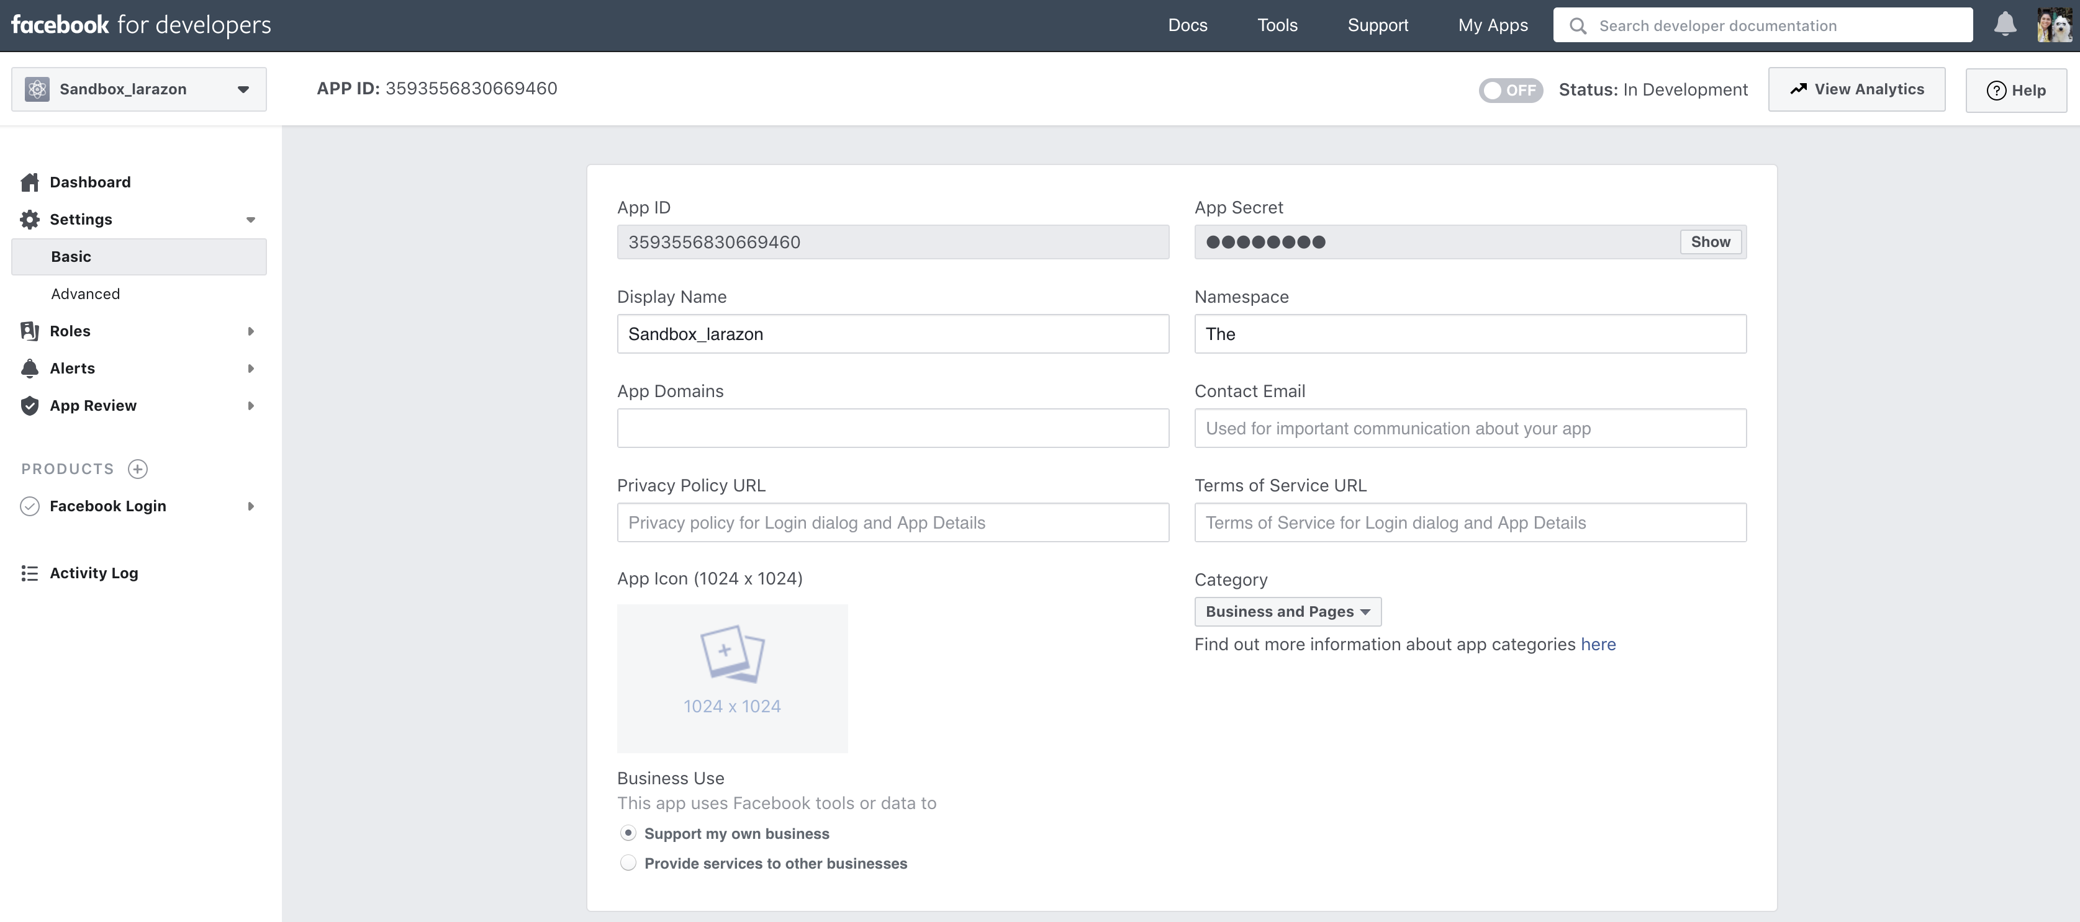Expand the App Review section arrow

coord(250,406)
